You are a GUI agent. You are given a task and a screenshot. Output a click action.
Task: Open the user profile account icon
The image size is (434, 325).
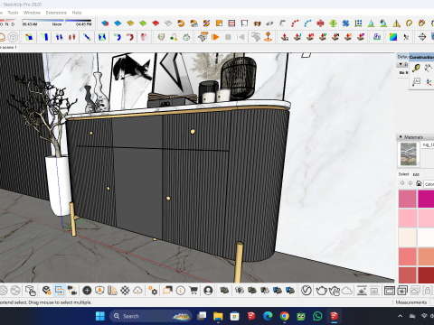(x=208, y=291)
